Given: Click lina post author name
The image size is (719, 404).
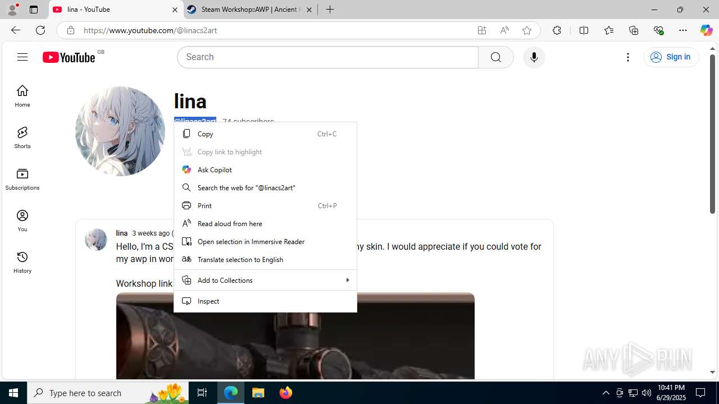Looking at the screenshot, I should (122, 233).
